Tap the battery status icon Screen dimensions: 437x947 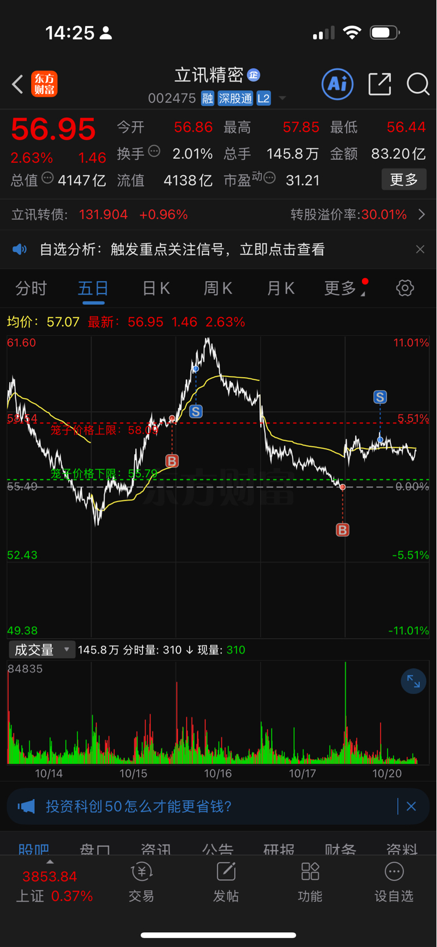click(385, 32)
